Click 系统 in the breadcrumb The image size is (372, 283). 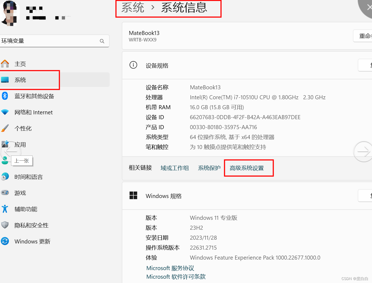tap(133, 8)
